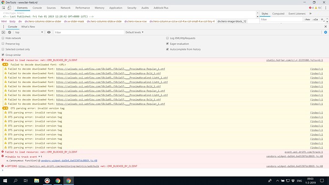Show hidden system tray icons

point(278,181)
